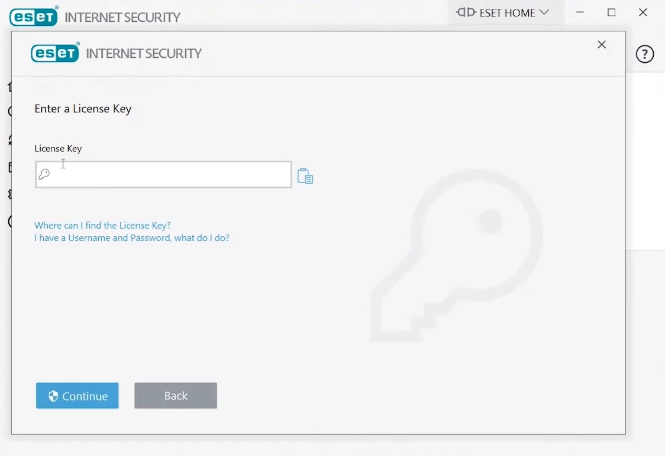Close the Enter a License Key dialog

pyautogui.click(x=601, y=44)
